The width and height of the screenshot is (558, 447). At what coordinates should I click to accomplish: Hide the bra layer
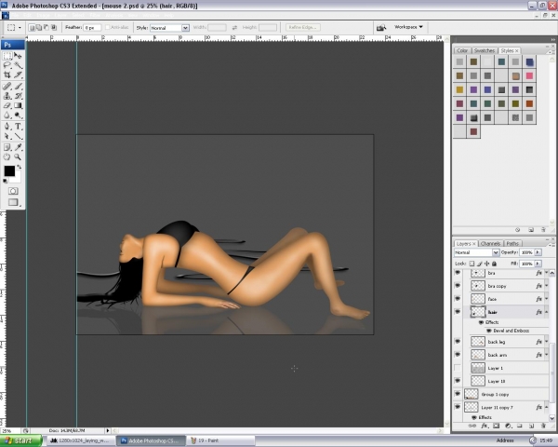(458, 273)
